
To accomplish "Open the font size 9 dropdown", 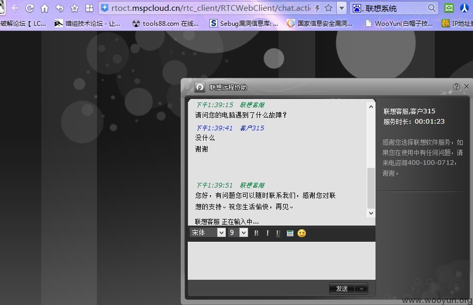I will coord(244,232).
